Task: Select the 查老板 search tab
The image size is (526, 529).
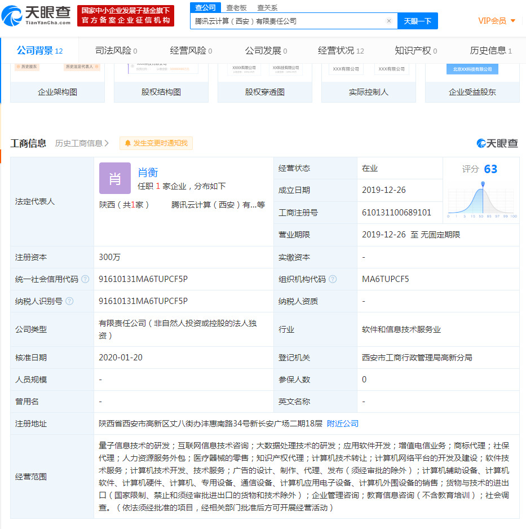Action: click(236, 7)
